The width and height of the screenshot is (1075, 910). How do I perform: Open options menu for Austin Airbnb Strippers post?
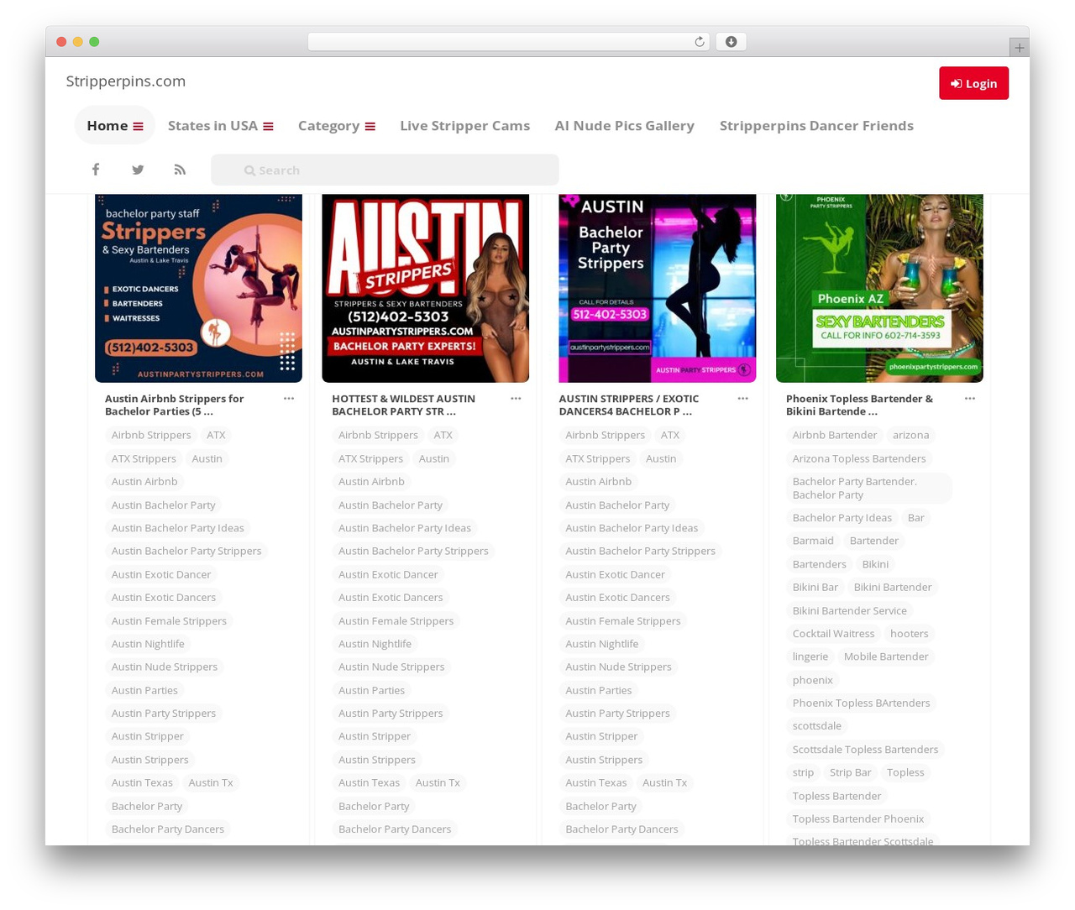point(289,399)
